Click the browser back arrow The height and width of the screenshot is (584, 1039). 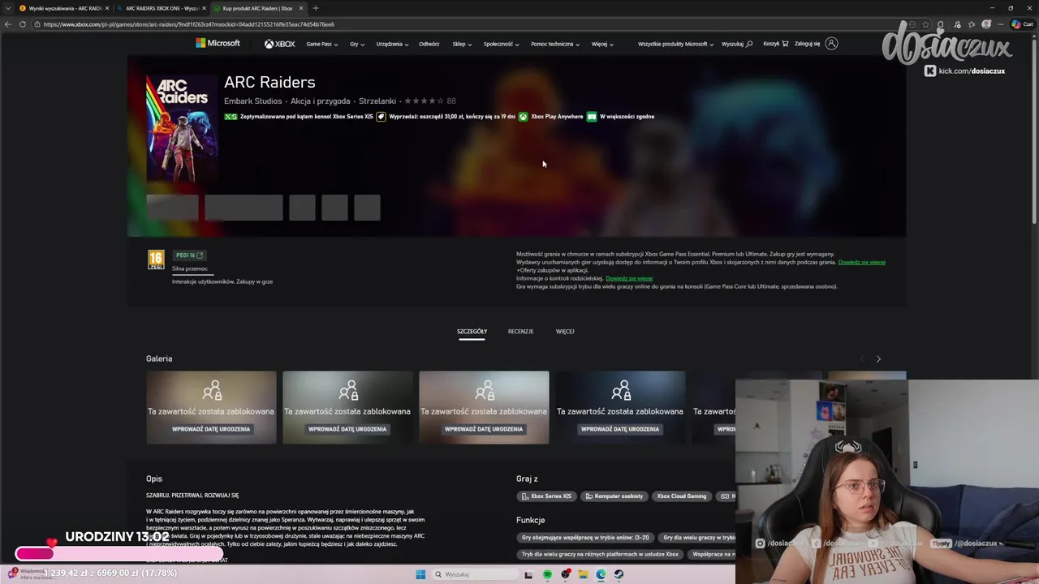click(8, 24)
